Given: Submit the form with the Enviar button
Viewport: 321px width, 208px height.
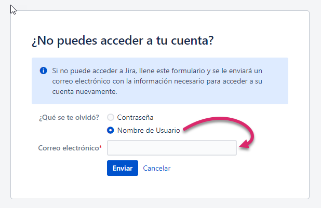Looking at the screenshot, I should pos(123,168).
